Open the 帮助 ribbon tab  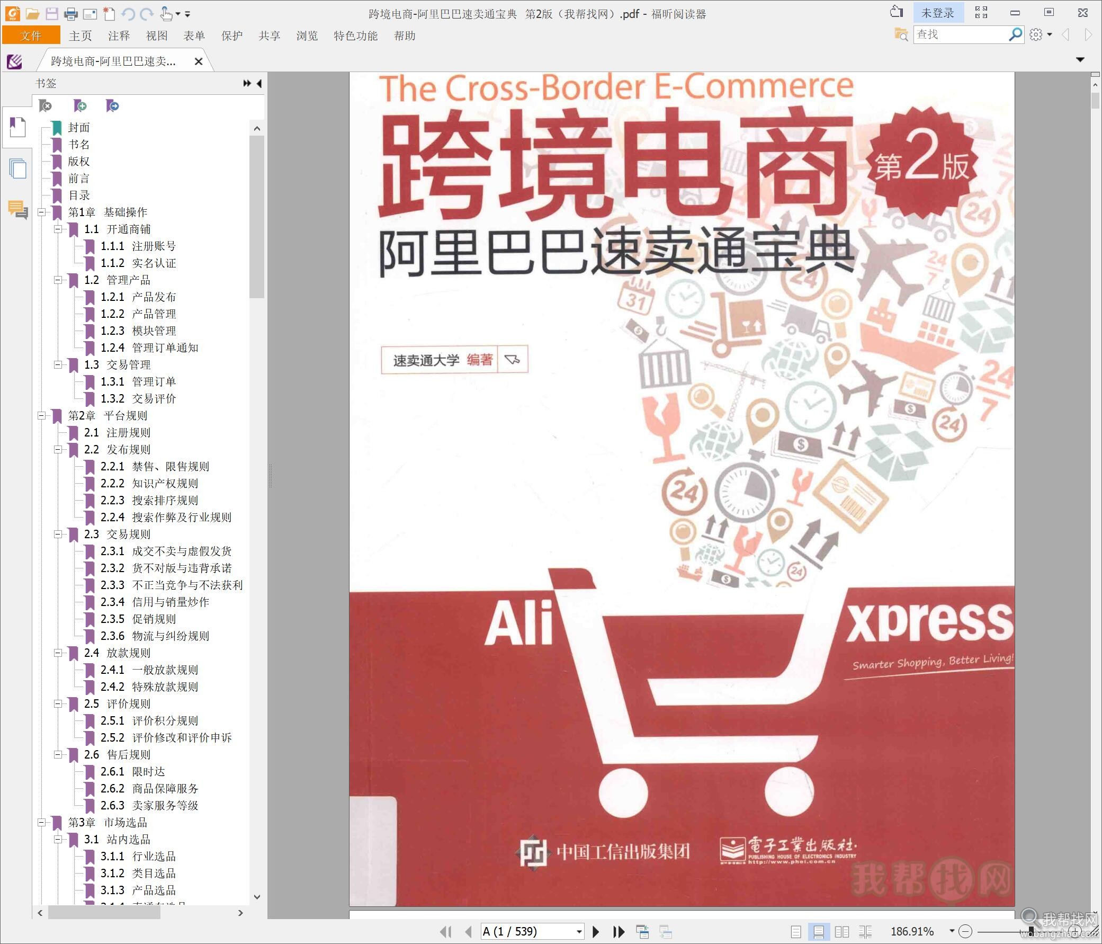[405, 35]
